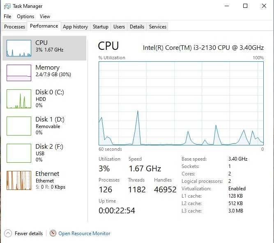Open the View menu
Image resolution: width=274 pixels, height=243 pixels.
(x=45, y=16)
